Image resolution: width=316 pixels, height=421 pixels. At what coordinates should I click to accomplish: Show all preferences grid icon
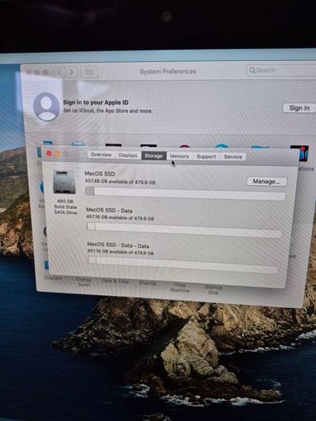coord(89,72)
